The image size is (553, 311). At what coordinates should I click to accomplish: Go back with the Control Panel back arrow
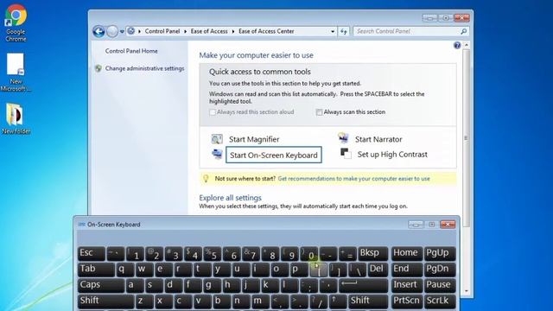point(99,31)
